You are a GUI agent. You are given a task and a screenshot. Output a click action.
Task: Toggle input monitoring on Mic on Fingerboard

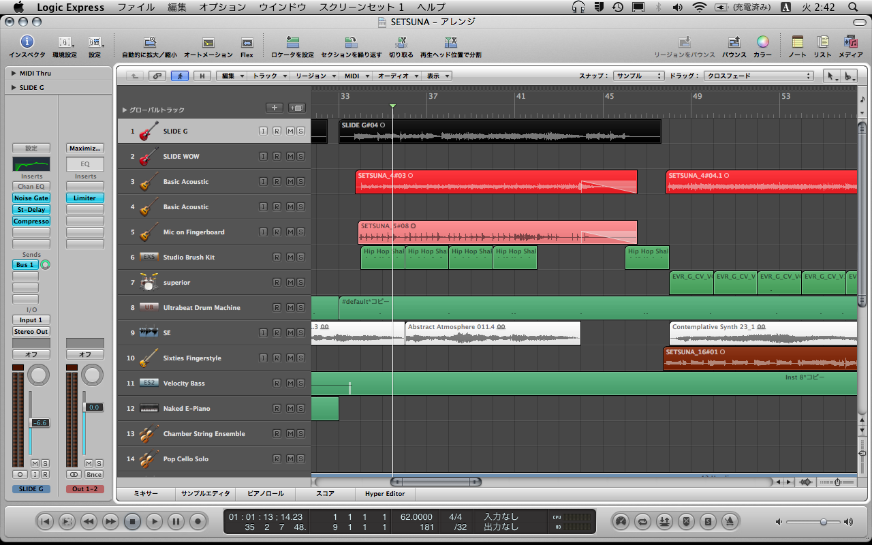coord(263,232)
